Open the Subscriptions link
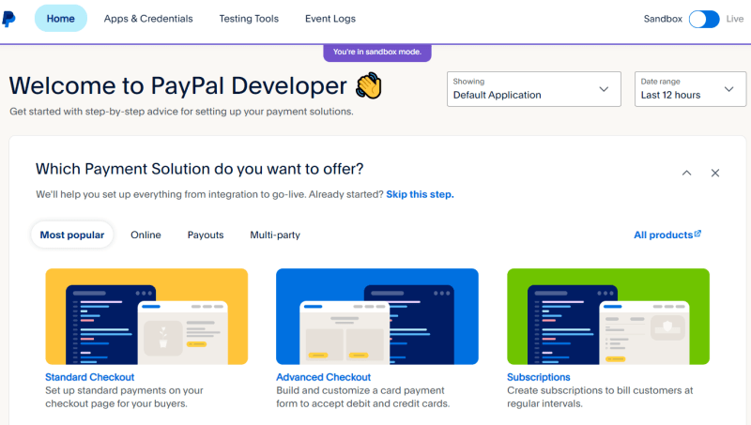 tap(539, 377)
